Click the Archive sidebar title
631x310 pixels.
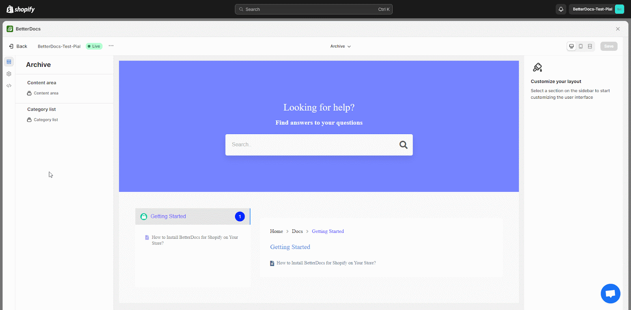click(x=38, y=65)
